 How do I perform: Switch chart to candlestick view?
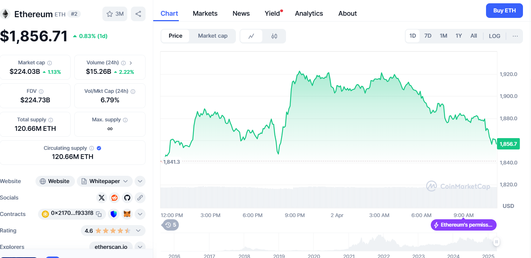(274, 36)
